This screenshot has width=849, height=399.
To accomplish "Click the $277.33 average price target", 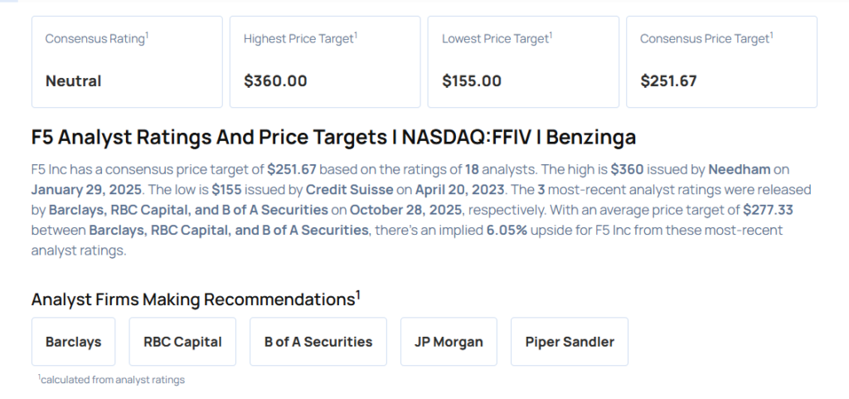I will tap(769, 210).
